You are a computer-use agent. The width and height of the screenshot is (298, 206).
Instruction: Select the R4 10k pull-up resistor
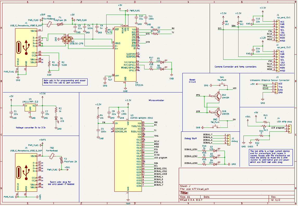(98, 116)
